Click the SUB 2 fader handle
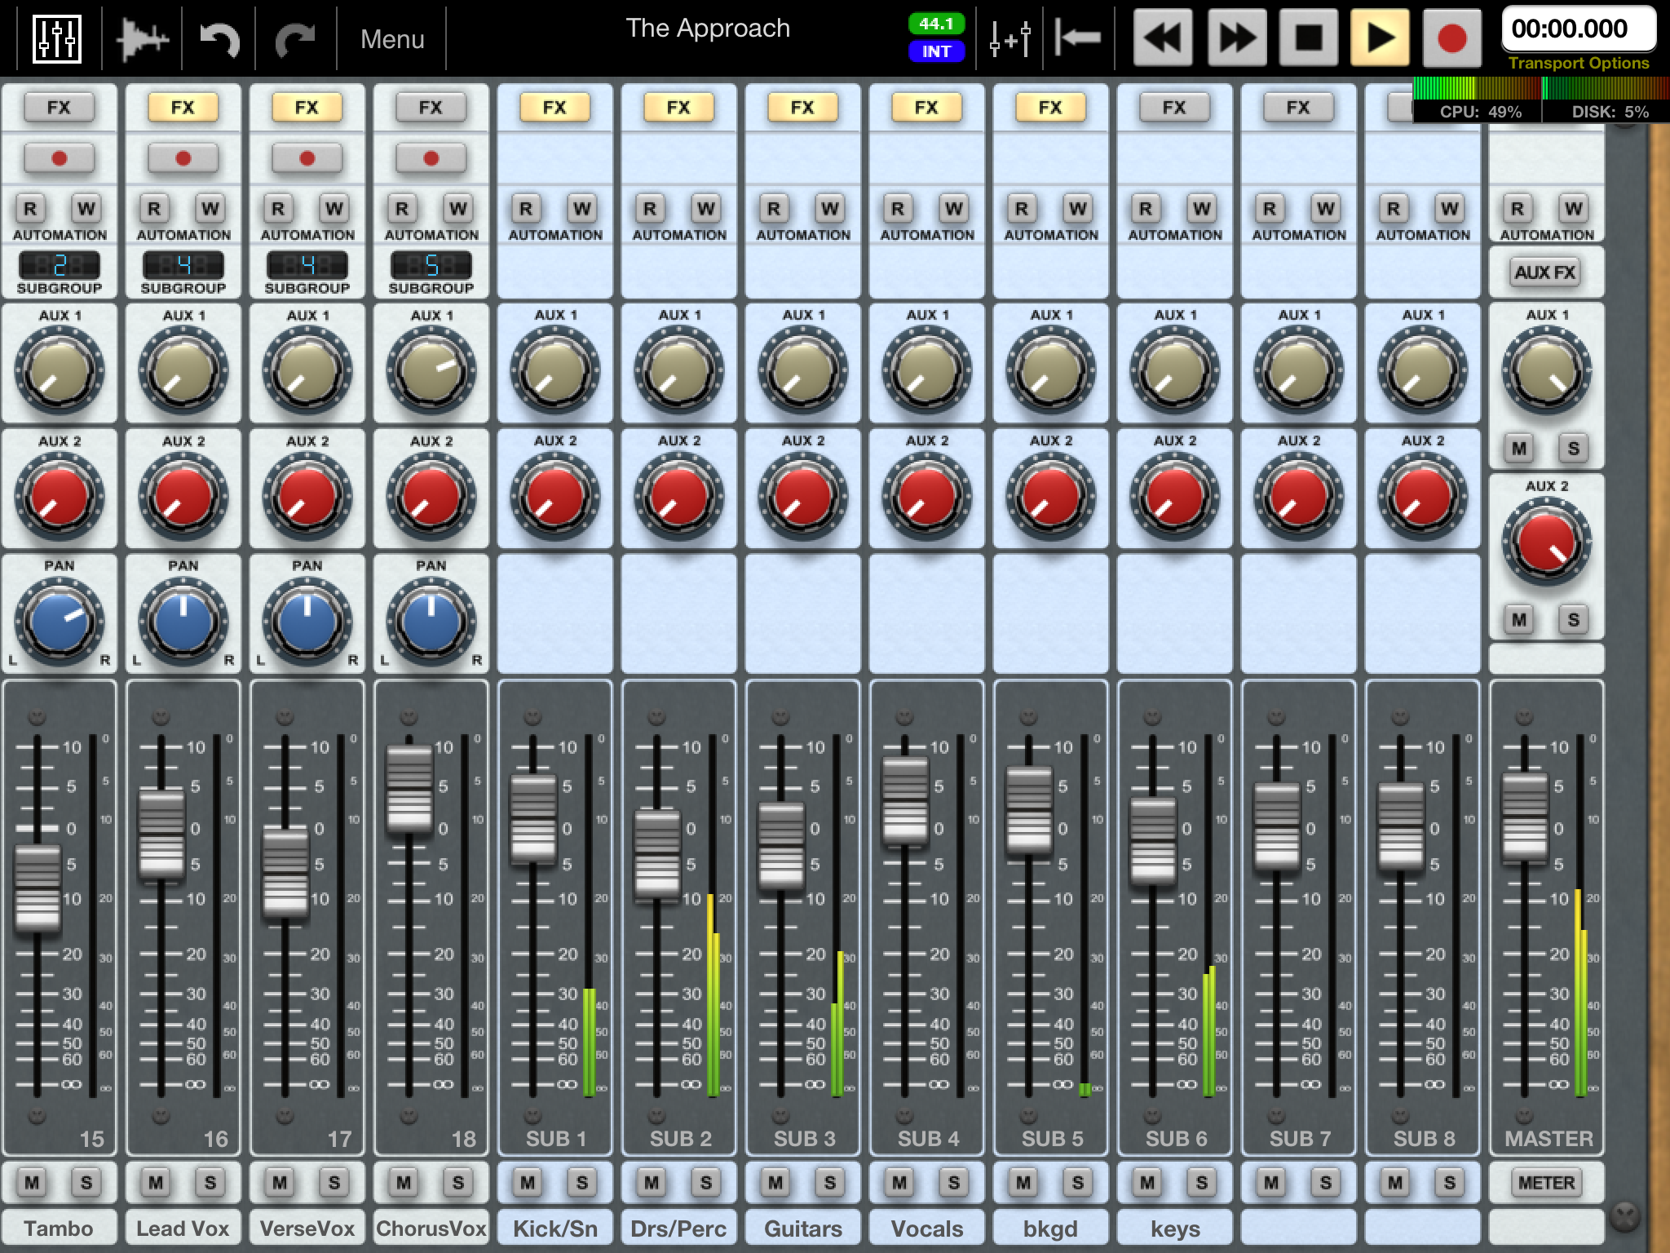 [x=657, y=854]
